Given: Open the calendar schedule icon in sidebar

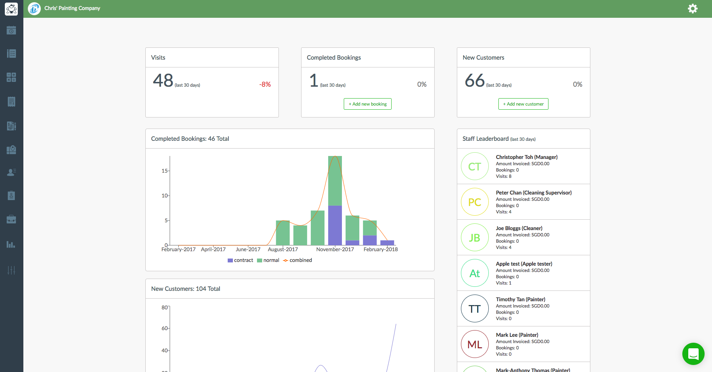Looking at the screenshot, I should 11,30.
